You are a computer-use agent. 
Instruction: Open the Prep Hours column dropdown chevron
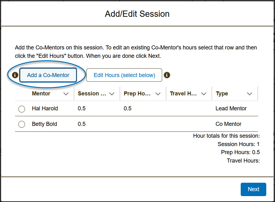coord(158,94)
